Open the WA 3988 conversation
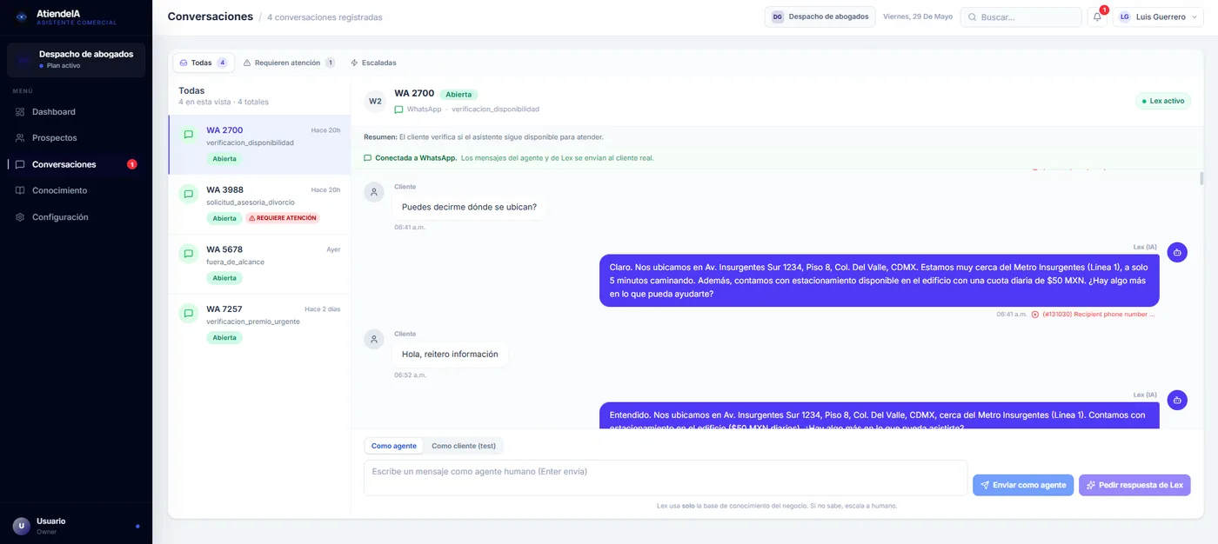1218x544 pixels. [259, 204]
